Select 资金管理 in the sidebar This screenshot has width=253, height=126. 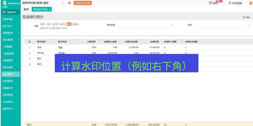coord(11,74)
